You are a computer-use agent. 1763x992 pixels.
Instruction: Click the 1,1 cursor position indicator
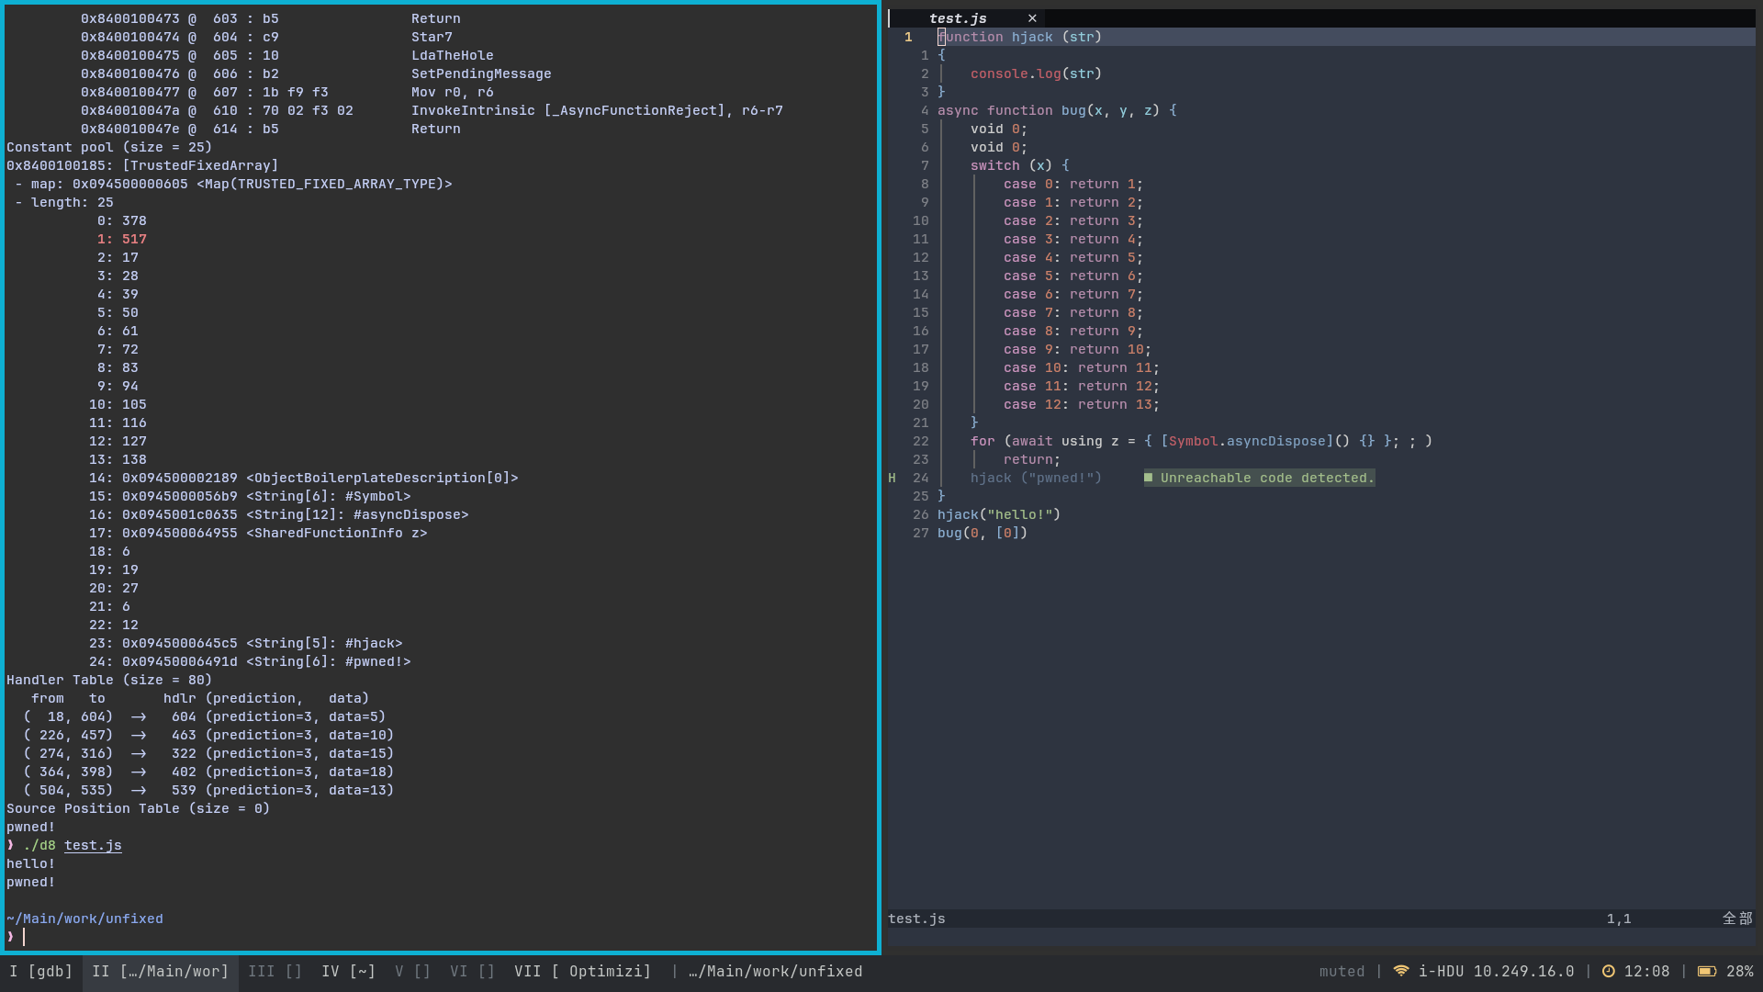click(x=1619, y=919)
